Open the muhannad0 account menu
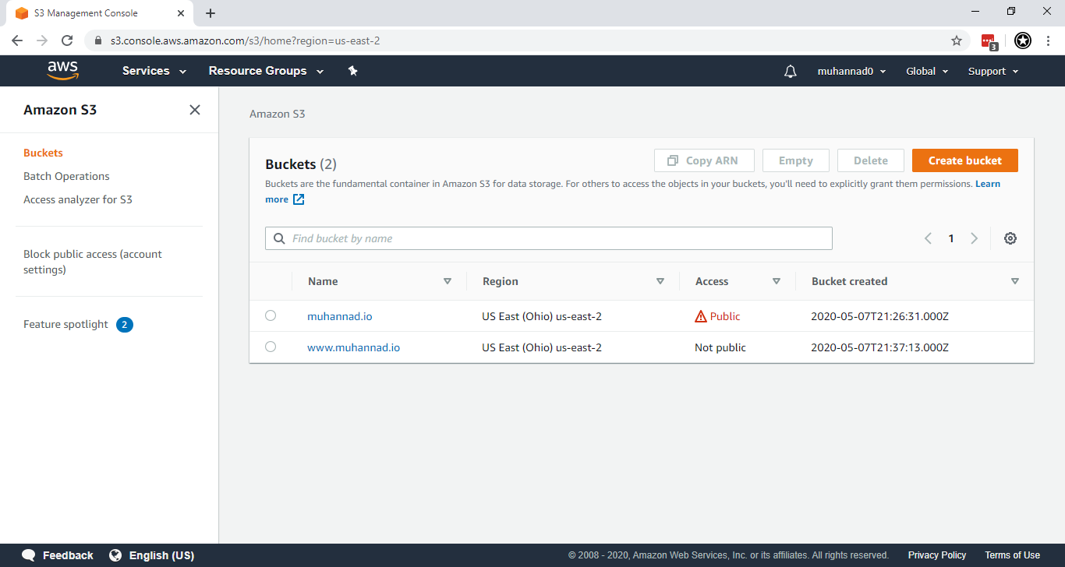1065x567 pixels. pyautogui.click(x=851, y=71)
